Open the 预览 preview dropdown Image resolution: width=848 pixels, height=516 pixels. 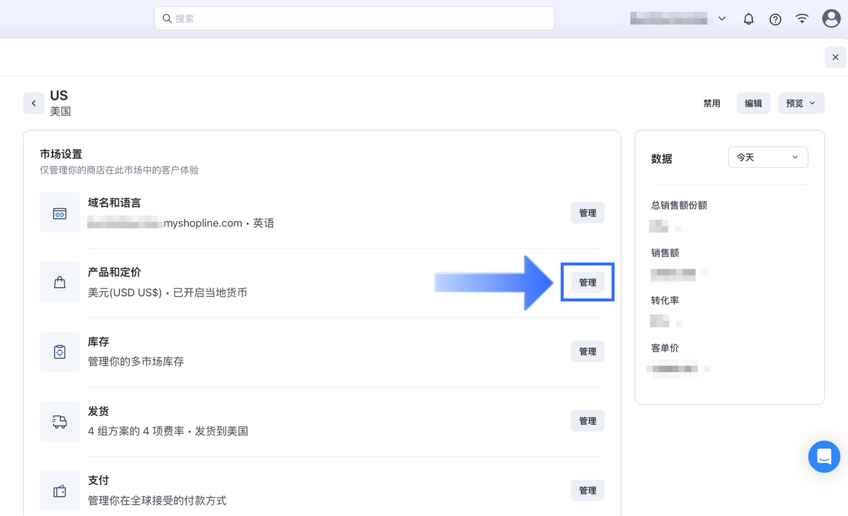click(801, 103)
